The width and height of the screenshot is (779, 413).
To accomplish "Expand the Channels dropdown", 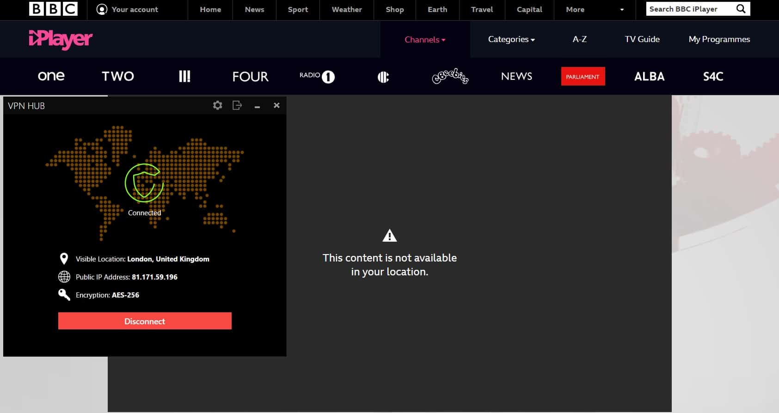I will (x=425, y=40).
